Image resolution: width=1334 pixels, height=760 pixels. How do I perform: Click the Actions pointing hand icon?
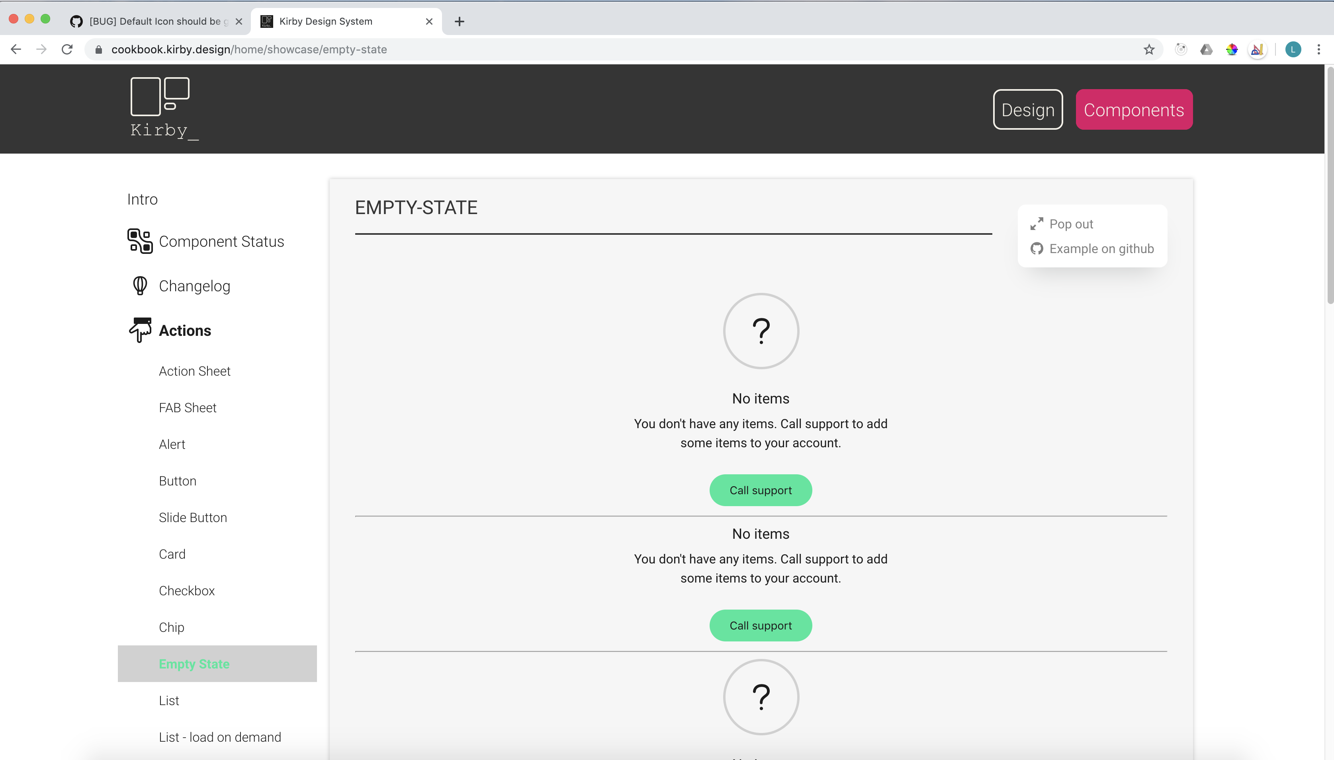tap(140, 330)
